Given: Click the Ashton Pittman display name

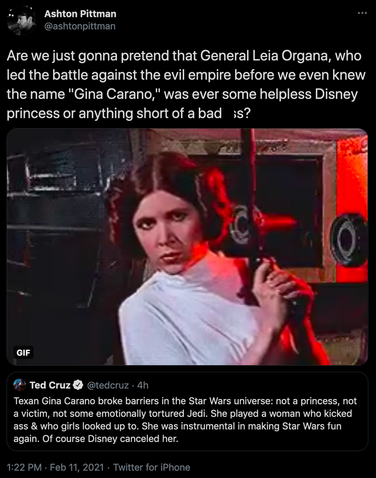Looking at the screenshot, I should [x=80, y=14].
